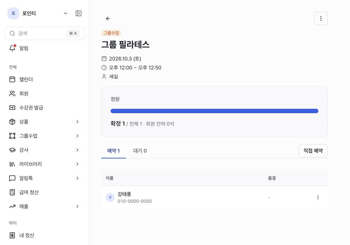Image resolution: width=350 pixels, height=245 pixels.
Task: Open class options three-dot menu button
Action: [x=321, y=19]
